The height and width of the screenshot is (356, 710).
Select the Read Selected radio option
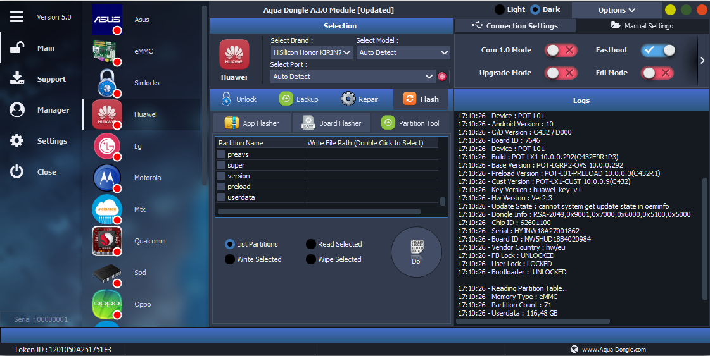[x=310, y=244]
